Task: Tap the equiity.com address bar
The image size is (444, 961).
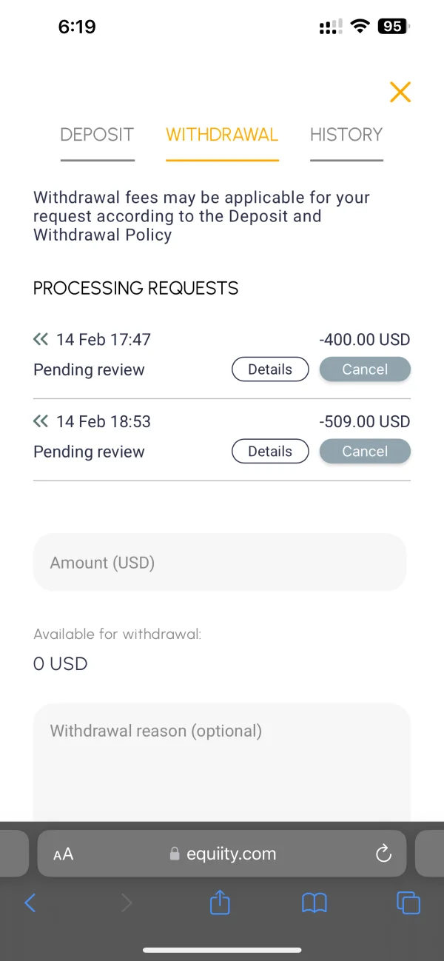Action: [231, 854]
